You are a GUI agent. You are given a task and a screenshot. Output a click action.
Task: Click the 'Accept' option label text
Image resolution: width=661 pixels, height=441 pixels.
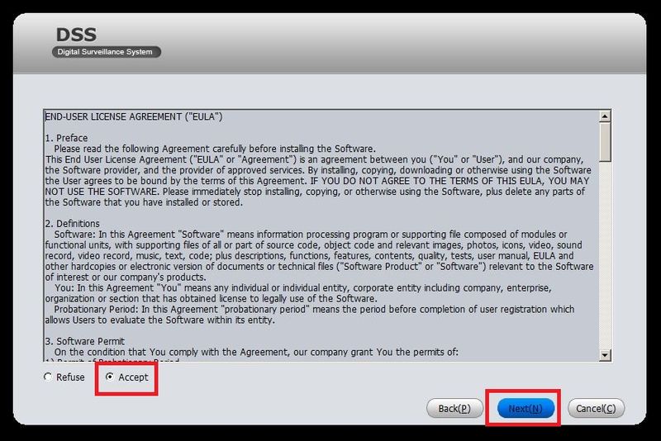pyautogui.click(x=133, y=377)
